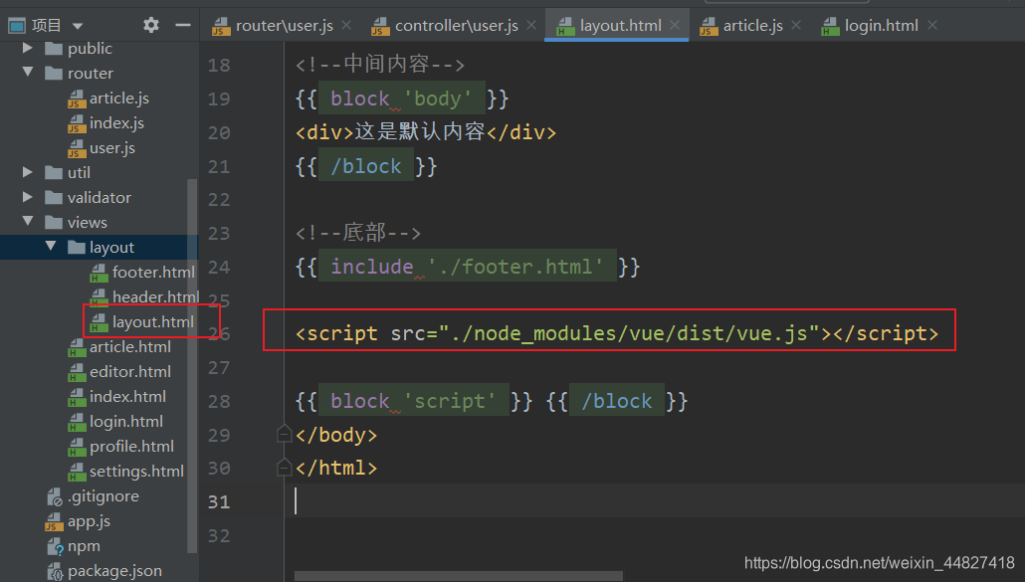
Task: Open article.html in views
Action: [130, 346]
